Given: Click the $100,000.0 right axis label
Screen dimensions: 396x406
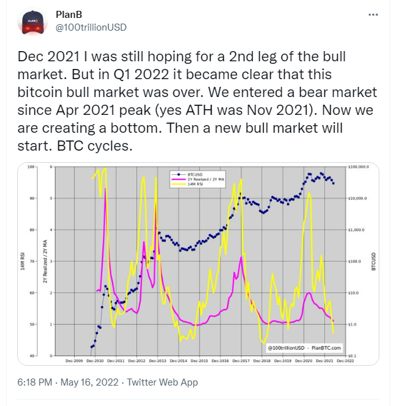Looking at the screenshot, I should pos(358,167).
